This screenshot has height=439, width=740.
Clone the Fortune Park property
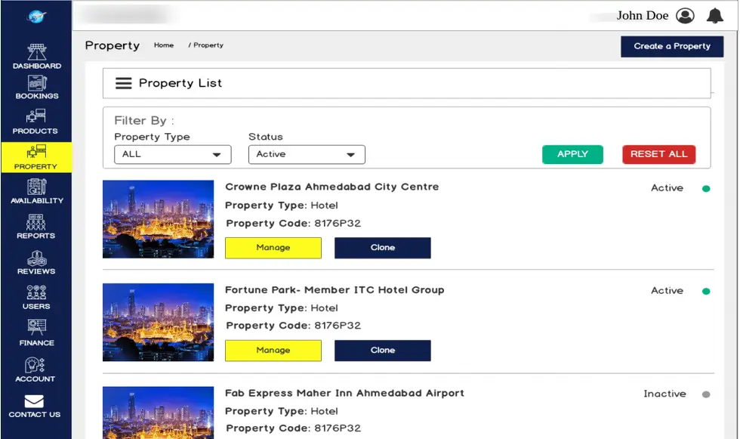click(383, 351)
